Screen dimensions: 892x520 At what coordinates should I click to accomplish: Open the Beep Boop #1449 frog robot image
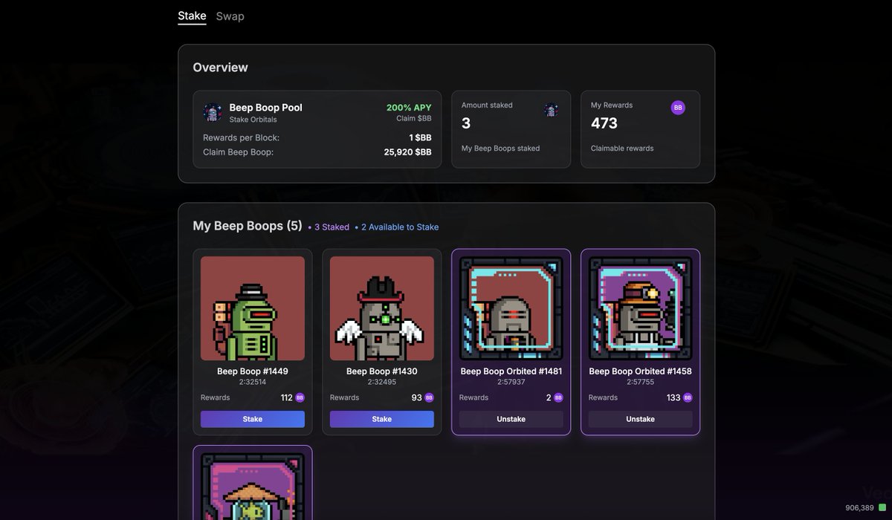[253, 309]
